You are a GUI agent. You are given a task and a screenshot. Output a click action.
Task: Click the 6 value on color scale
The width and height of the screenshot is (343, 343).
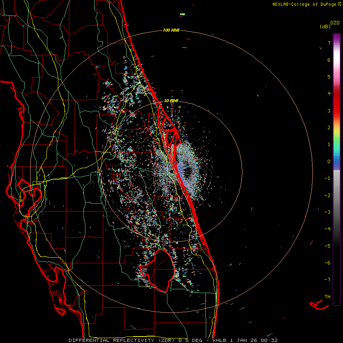pyautogui.click(x=329, y=60)
